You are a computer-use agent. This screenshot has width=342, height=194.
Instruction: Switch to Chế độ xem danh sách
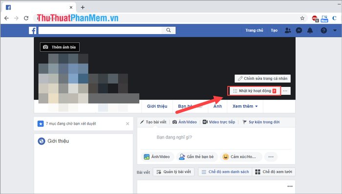[225, 172]
